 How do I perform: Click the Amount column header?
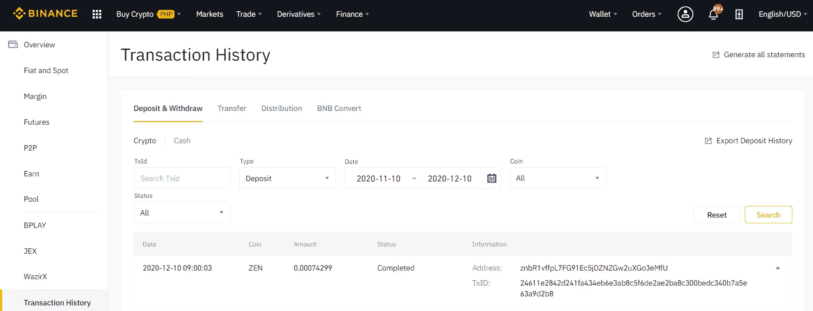(305, 244)
